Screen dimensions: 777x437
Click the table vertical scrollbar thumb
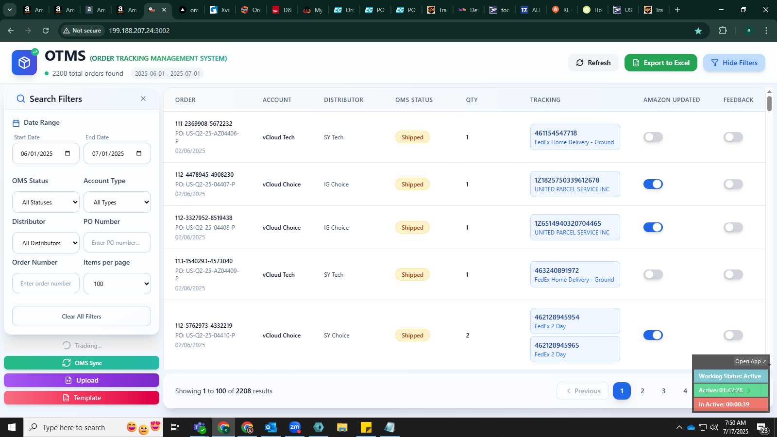click(x=769, y=103)
